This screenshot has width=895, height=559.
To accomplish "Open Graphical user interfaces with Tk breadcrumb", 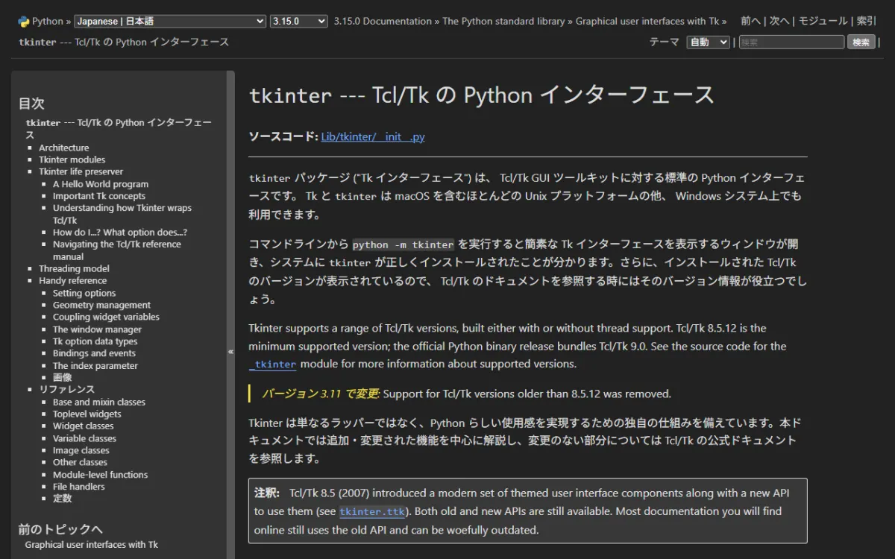I will pyautogui.click(x=647, y=22).
